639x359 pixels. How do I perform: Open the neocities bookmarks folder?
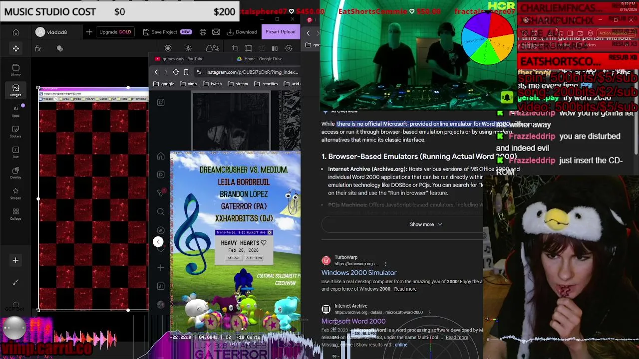266,84
